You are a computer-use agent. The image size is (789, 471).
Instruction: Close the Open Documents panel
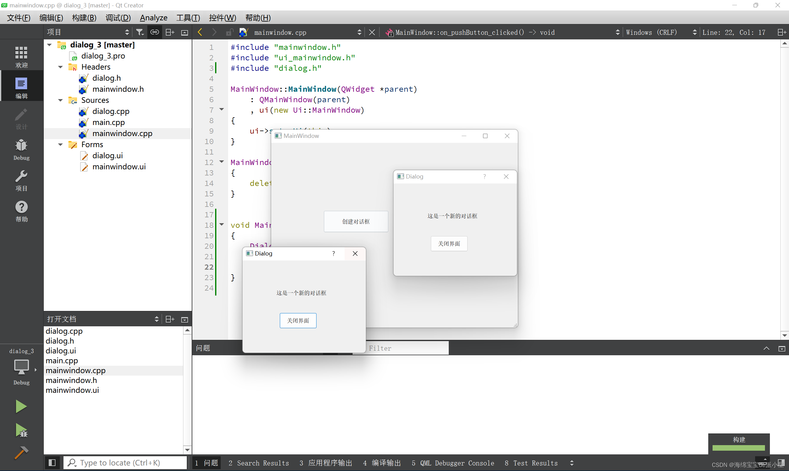[185, 320]
